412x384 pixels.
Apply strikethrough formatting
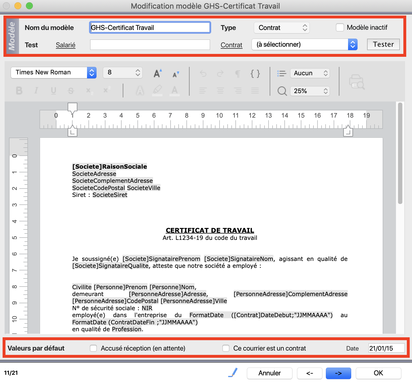71,91
